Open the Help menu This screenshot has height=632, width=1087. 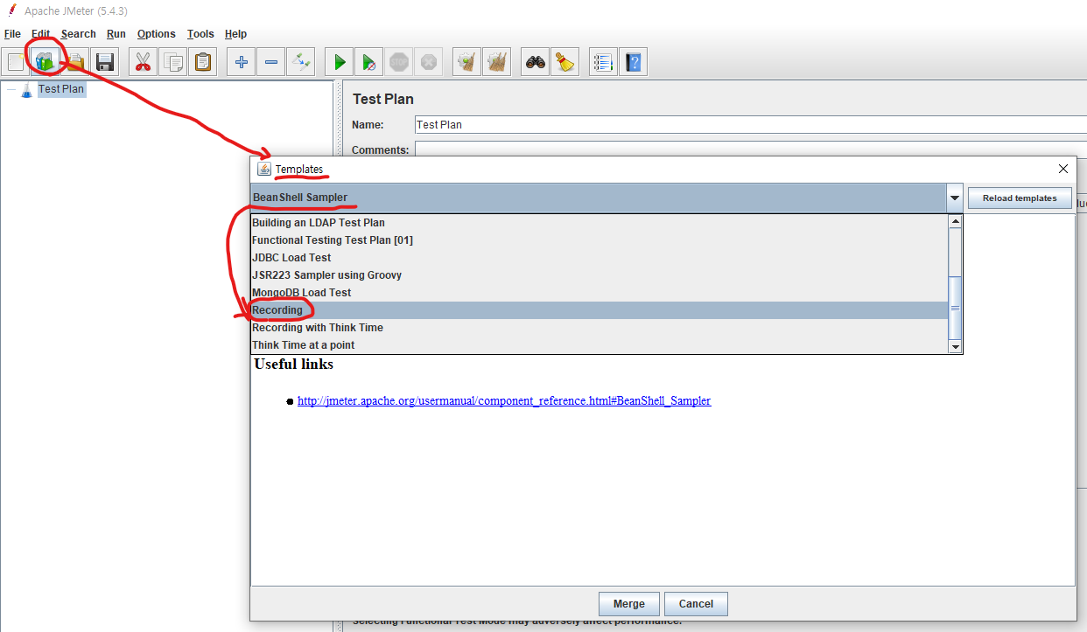236,34
